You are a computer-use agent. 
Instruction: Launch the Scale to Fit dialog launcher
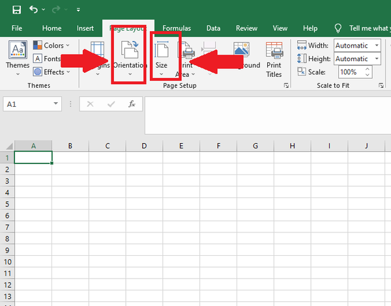[381, 85]
